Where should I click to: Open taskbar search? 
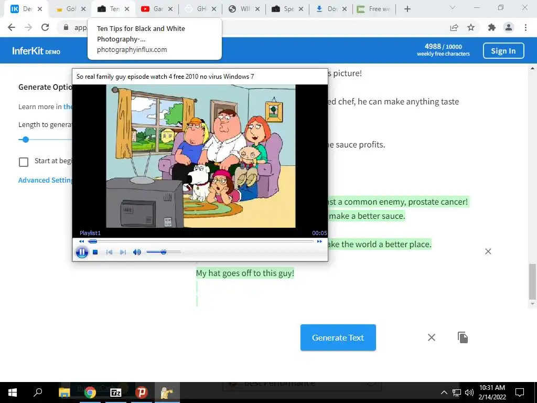[x=38, y=393]
